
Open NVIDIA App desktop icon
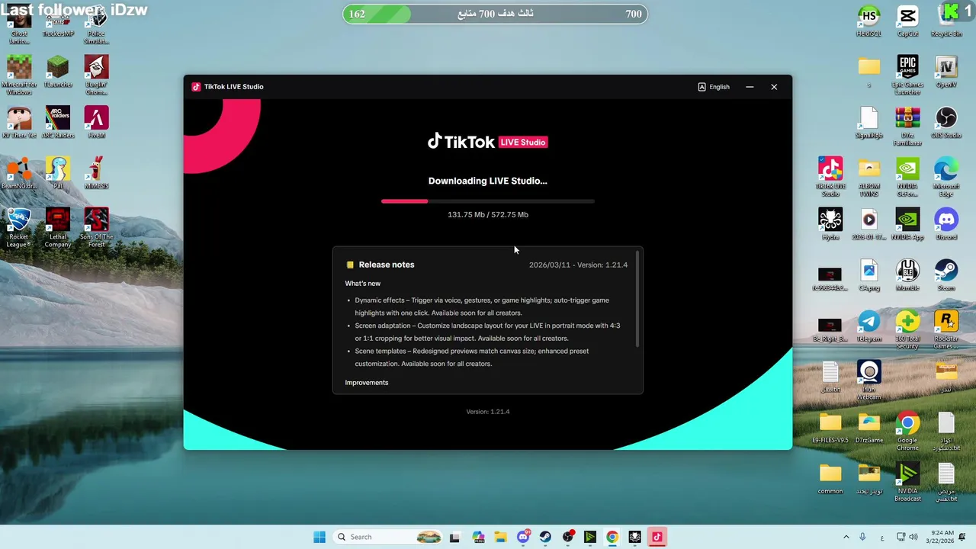907,225
